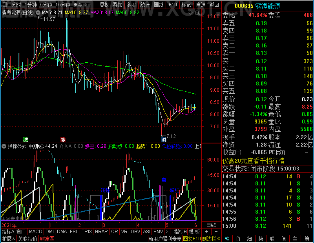Screen dimensions: 314x243
Task: Click the 标记 mark button
Action: click(186, 5)
